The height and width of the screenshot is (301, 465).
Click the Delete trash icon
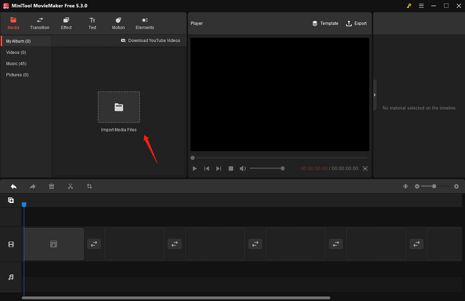(x=52, y=186)
